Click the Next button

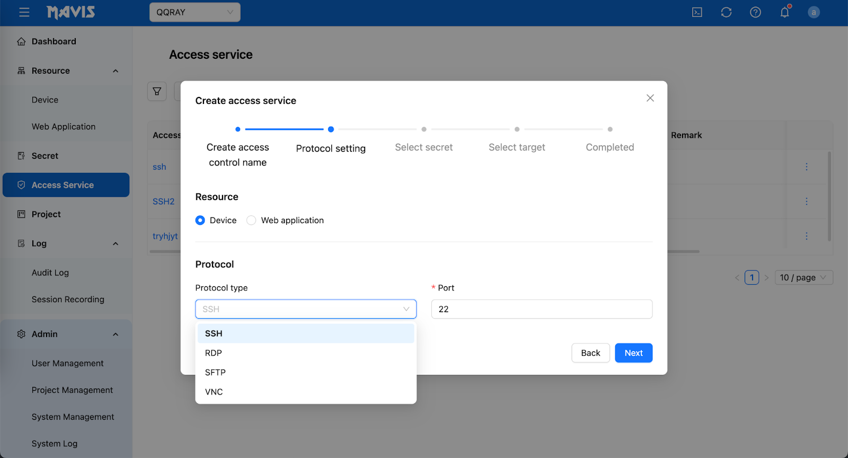633,353
